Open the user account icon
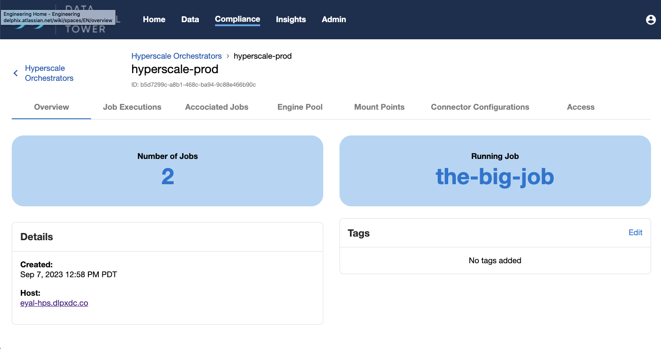Screen dimensions: 661x349 (650, 19)
